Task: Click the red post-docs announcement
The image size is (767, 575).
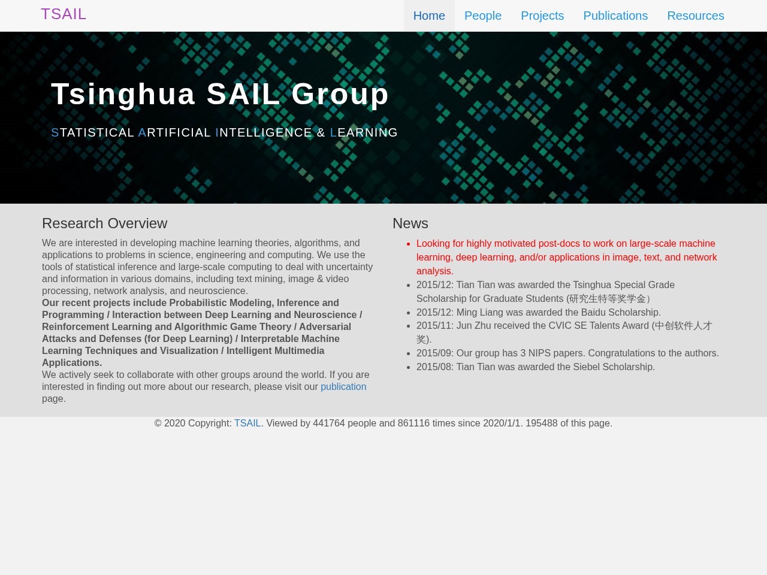Action: coord(566,257)
